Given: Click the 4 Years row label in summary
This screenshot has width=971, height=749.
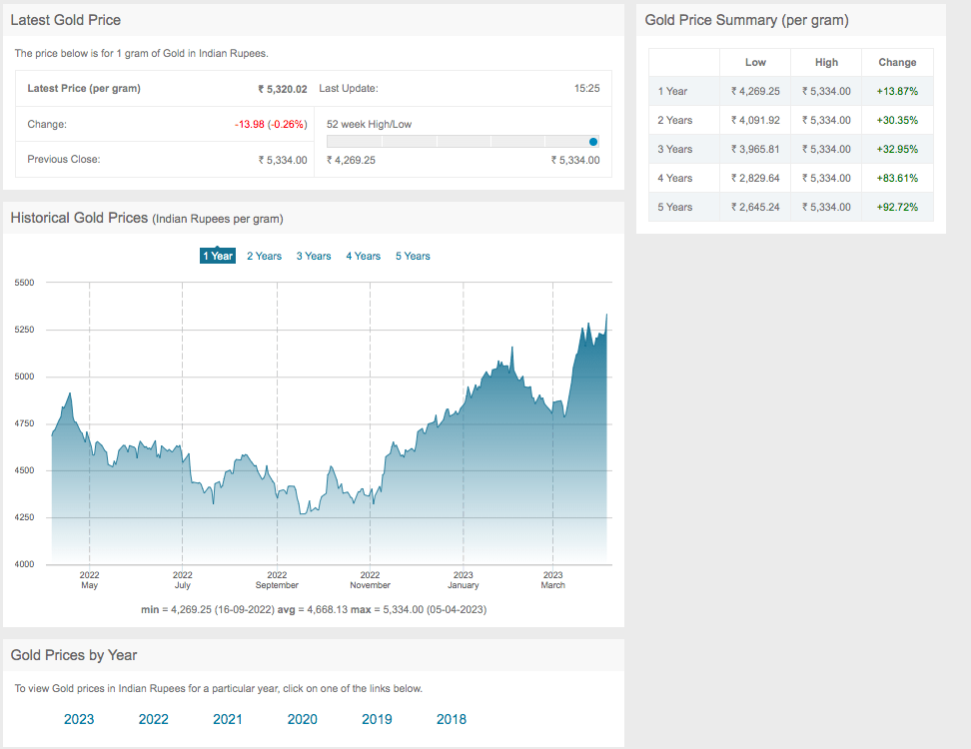Looking at the screenshot, I should coord(675,179).
